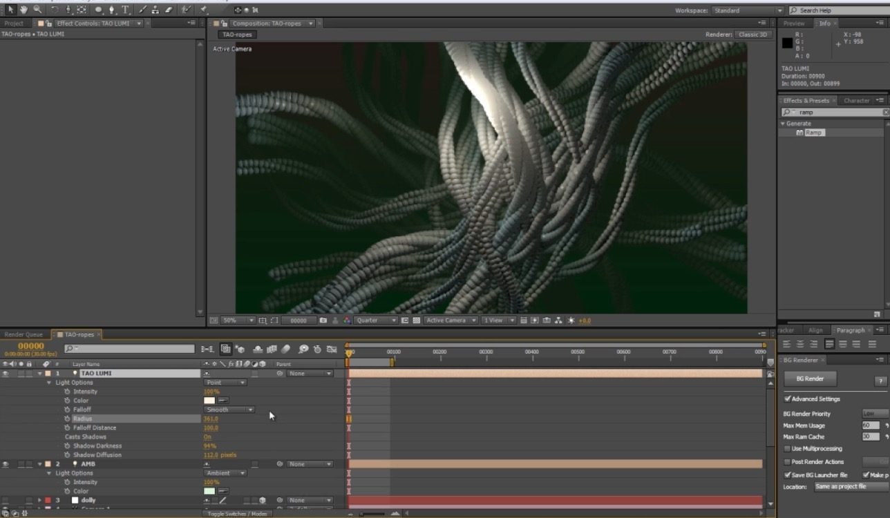This screenshot has width=890, height=518.
Task: Open the TAO LUMI light color swatch
Action: pos(209,401)
